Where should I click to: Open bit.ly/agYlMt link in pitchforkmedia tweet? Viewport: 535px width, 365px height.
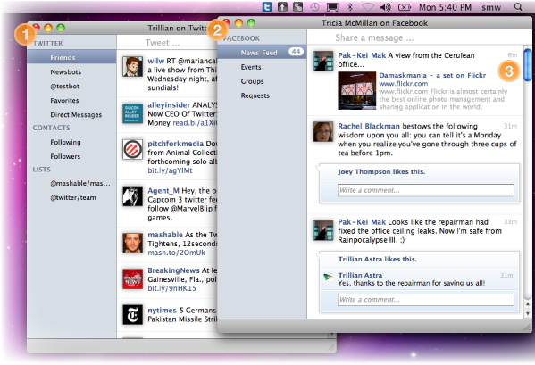coord(170,170)
